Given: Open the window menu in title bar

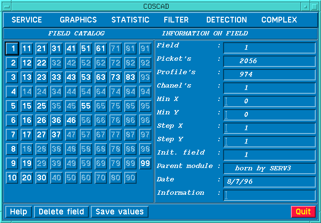Looking at the screenshot, I should click(6, 6).
